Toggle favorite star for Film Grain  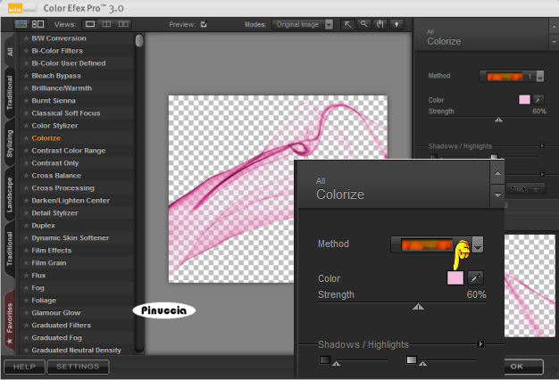26,262
